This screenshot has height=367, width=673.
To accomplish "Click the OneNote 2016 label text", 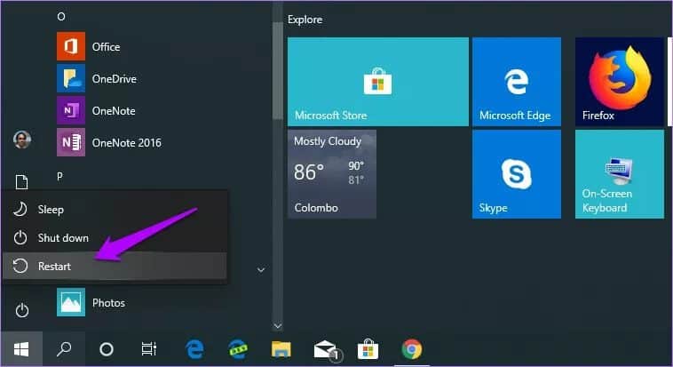I will click(x=127, y=142).
